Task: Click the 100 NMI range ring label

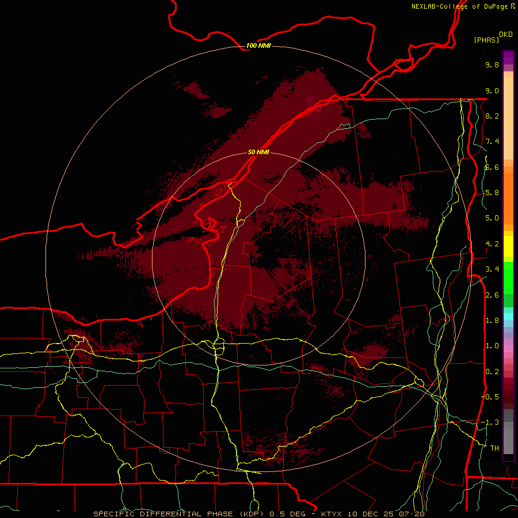Action: [x=258, y=45]
